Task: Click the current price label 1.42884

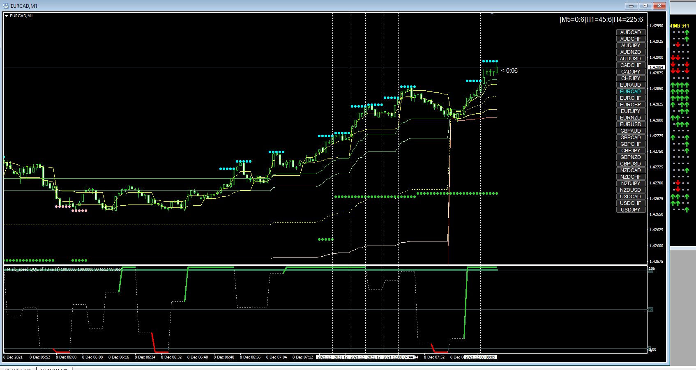Action: coord(656,67)
